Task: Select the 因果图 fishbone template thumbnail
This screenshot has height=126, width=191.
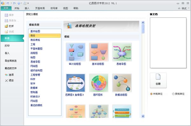Action: [75, 83]
